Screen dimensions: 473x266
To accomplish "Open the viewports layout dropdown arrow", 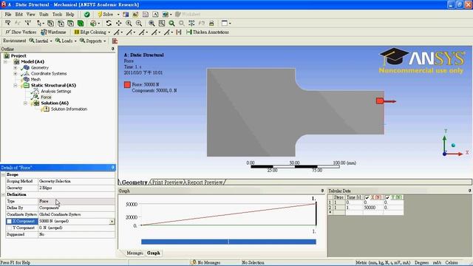I will pos(230,23).
